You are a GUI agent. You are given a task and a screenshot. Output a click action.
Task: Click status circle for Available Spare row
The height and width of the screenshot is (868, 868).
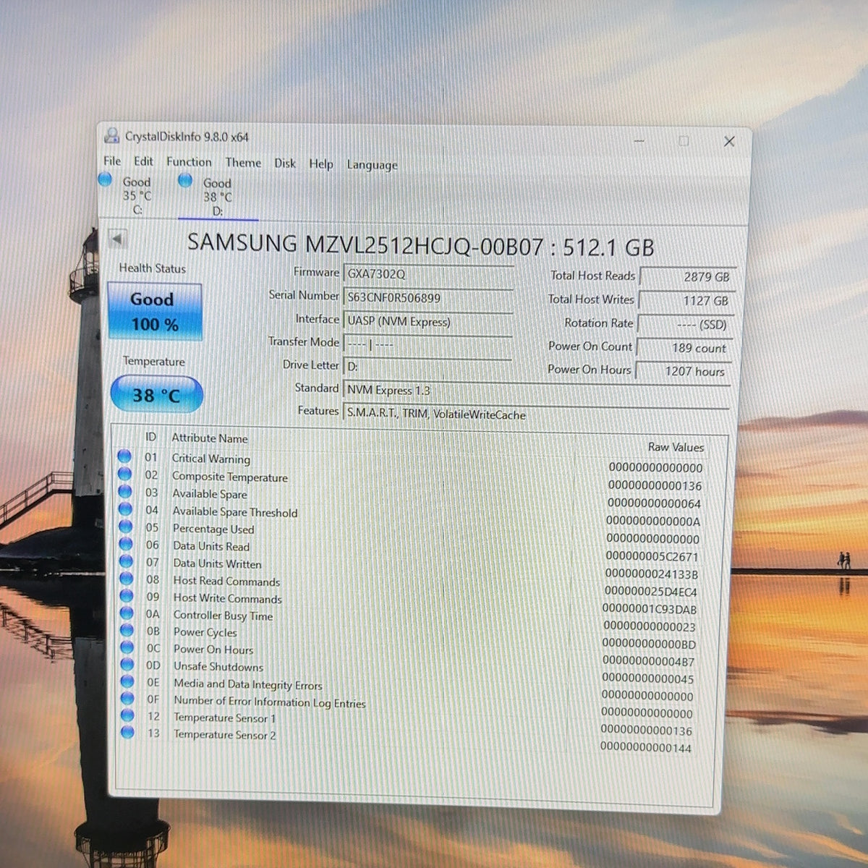[125, 491]
